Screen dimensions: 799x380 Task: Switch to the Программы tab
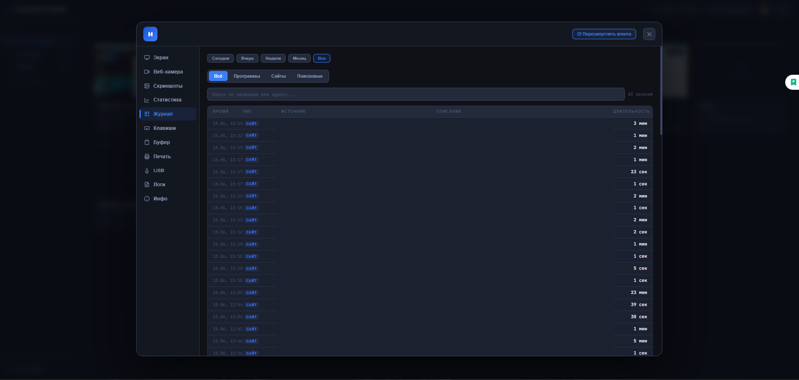pyautogui.click(x=247, y=76)
